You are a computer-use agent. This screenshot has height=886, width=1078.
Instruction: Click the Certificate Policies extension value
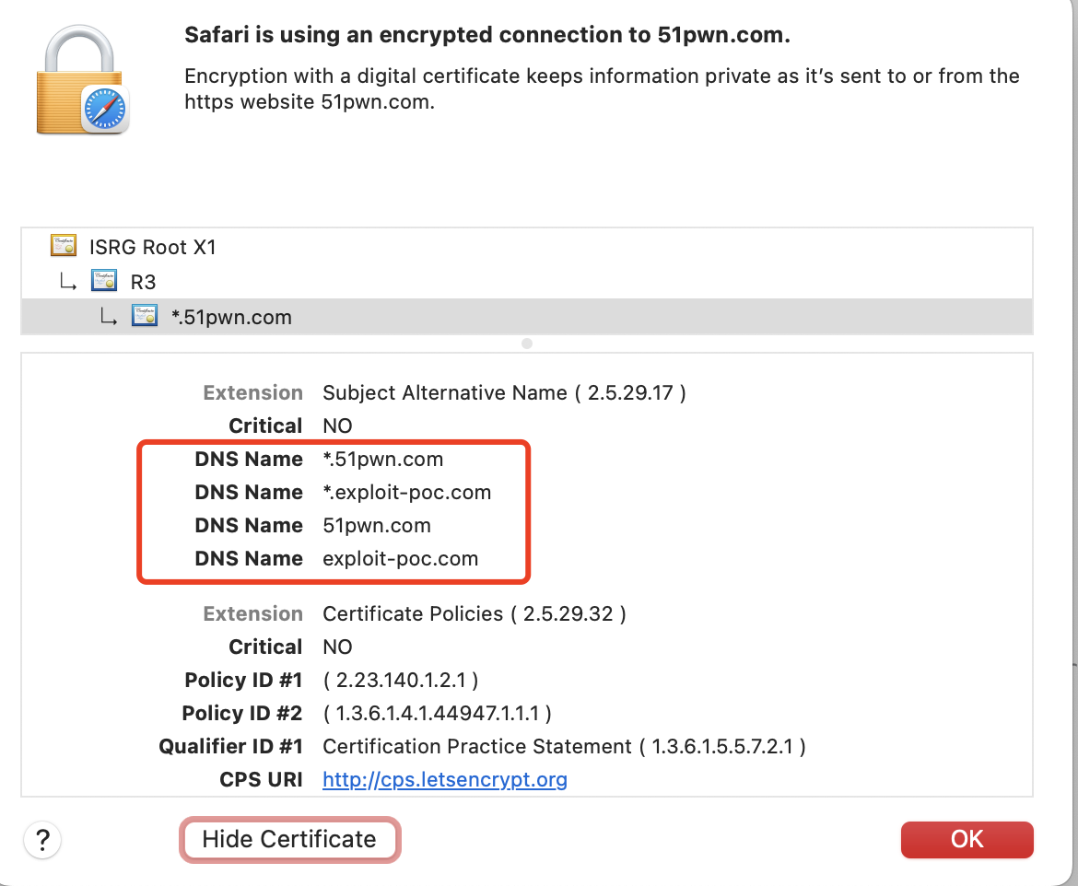pyautogui.click(x=474, y=613)
